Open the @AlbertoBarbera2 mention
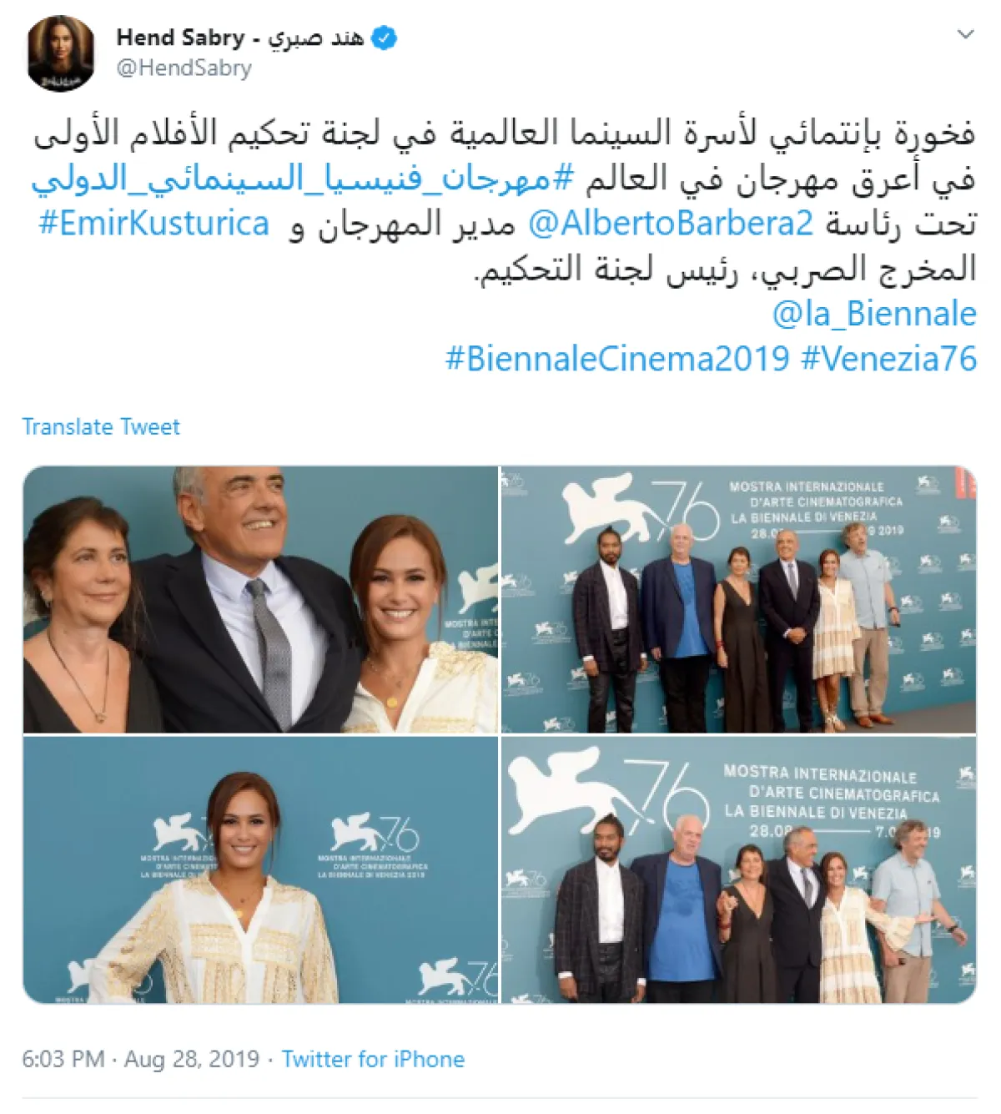 coord(671,224)
